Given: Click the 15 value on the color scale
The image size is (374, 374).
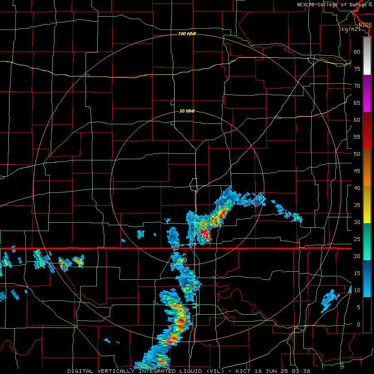Looking at the screenshot, I should pos(357,273).
